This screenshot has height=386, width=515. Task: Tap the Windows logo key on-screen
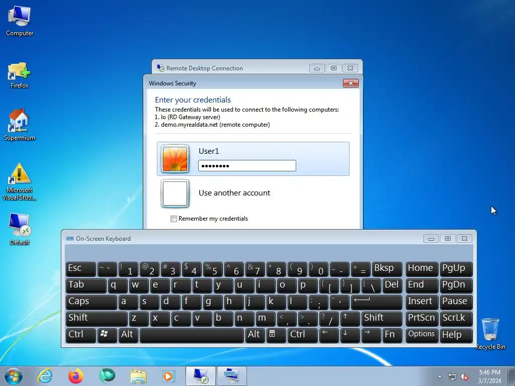[x=107, y=335]
